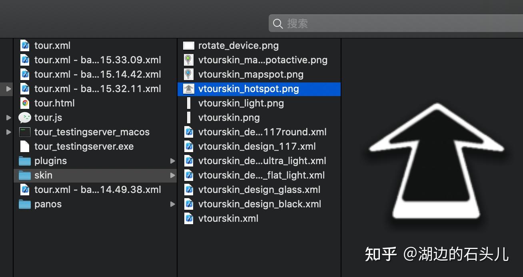Screen dimensions: 523x277
Task: Click the rotate_device.png file icon
Action: click(188, 45)
